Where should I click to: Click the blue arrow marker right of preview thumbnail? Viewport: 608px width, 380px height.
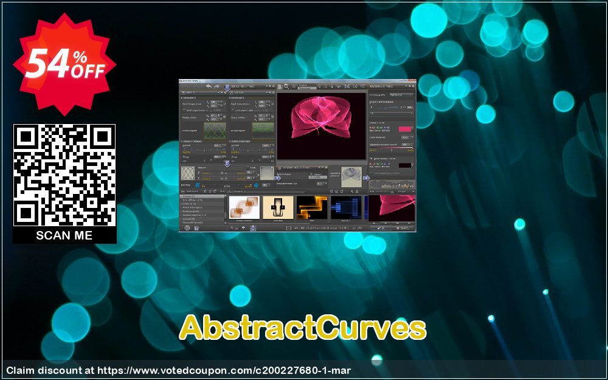366,178
